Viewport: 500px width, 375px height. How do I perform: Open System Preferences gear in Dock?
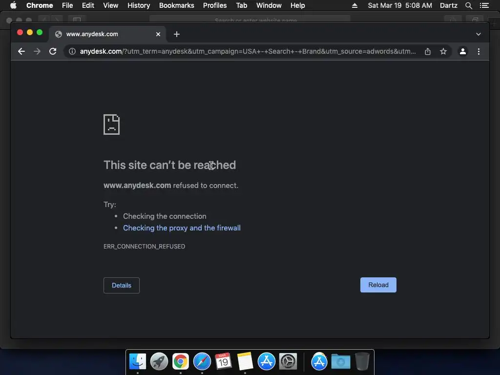[x=288, y=361]
